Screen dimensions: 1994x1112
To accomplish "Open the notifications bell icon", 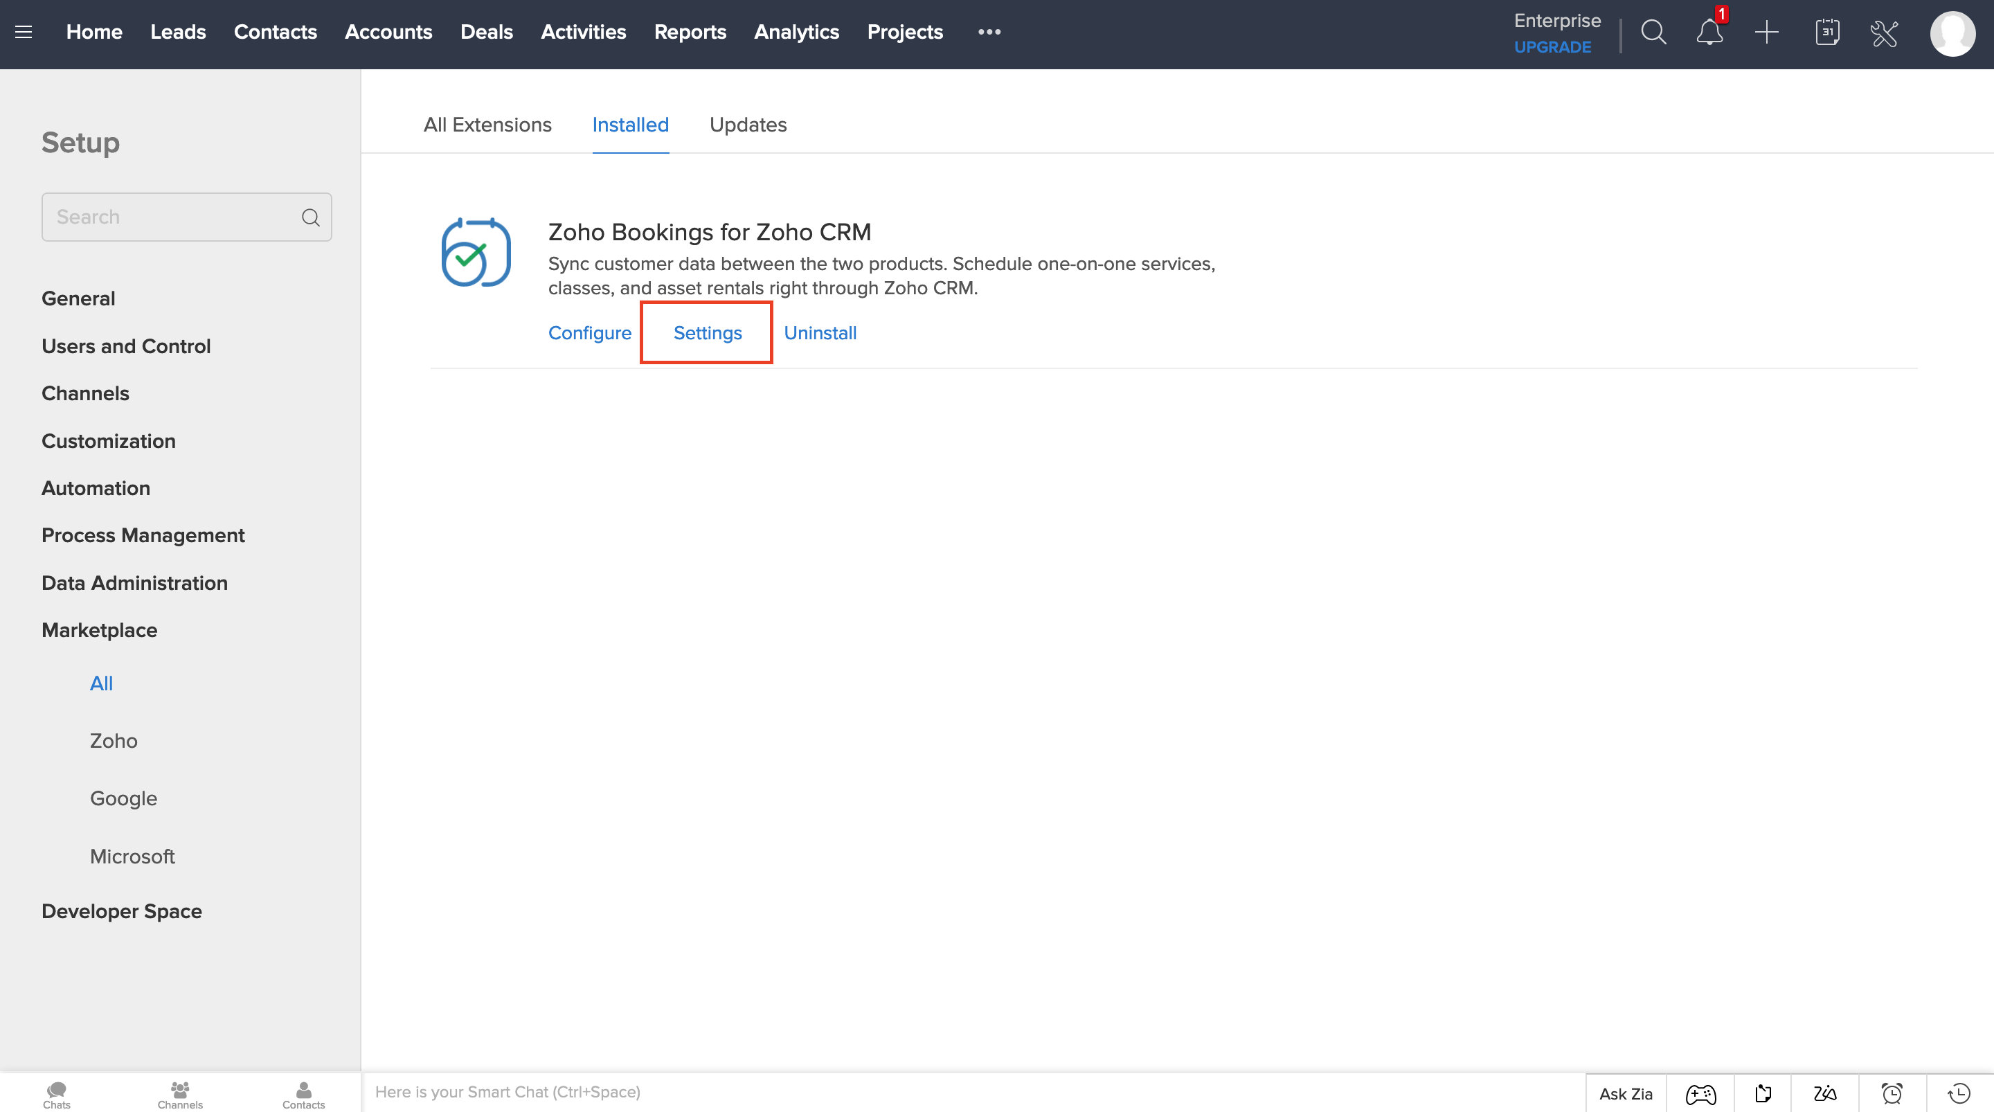I will click(1709, 32).
